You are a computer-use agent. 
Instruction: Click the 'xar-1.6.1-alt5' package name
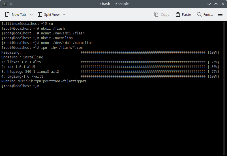[x=21, y=67]
